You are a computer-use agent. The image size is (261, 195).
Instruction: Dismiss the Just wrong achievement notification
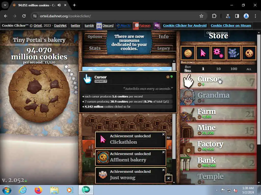[x=163, y=170]
